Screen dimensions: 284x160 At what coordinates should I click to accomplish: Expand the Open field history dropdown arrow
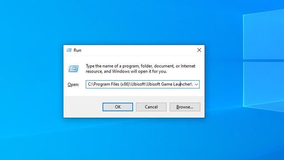coord(196,84)
